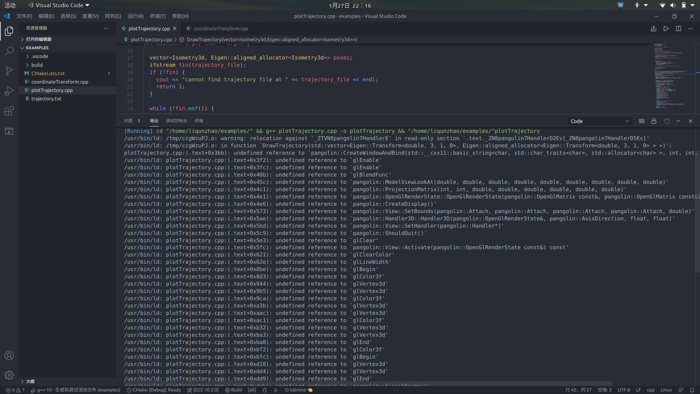Close the bottom output panel
The height and width of the screenshot is (394, 700).
[x=691, y=121]
